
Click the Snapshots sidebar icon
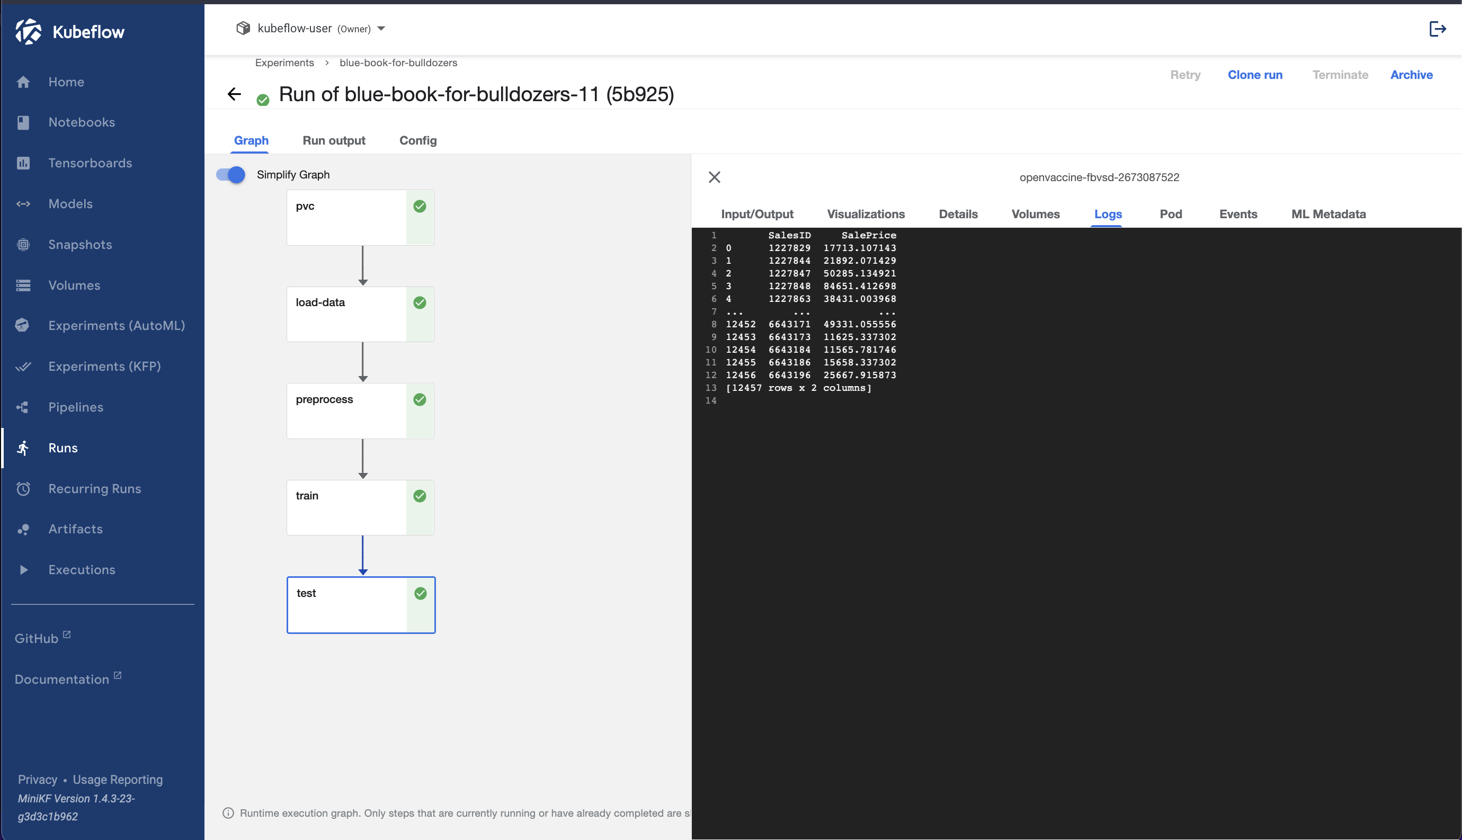(x=23, y=245)
